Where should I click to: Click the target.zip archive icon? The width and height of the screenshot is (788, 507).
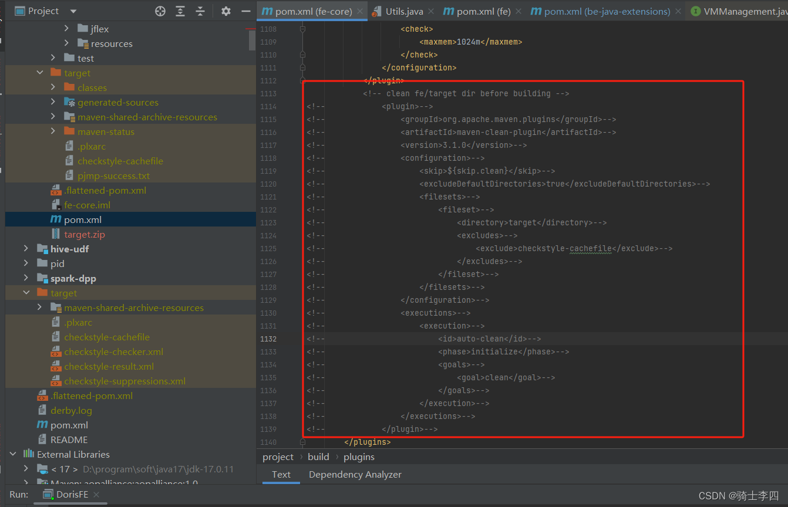click(56, 234)
